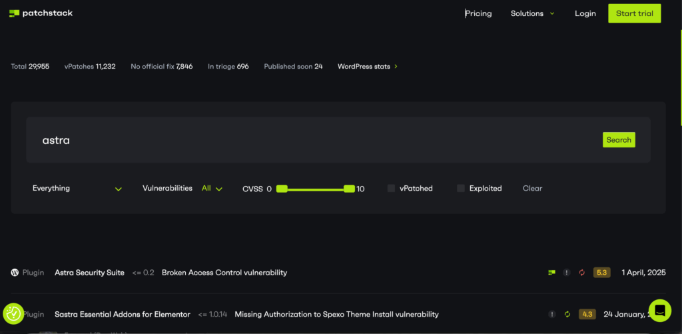Open the Vulnerabilities All dropdown
The width and height of the screenshot is (682, 334).
[212, 189]
